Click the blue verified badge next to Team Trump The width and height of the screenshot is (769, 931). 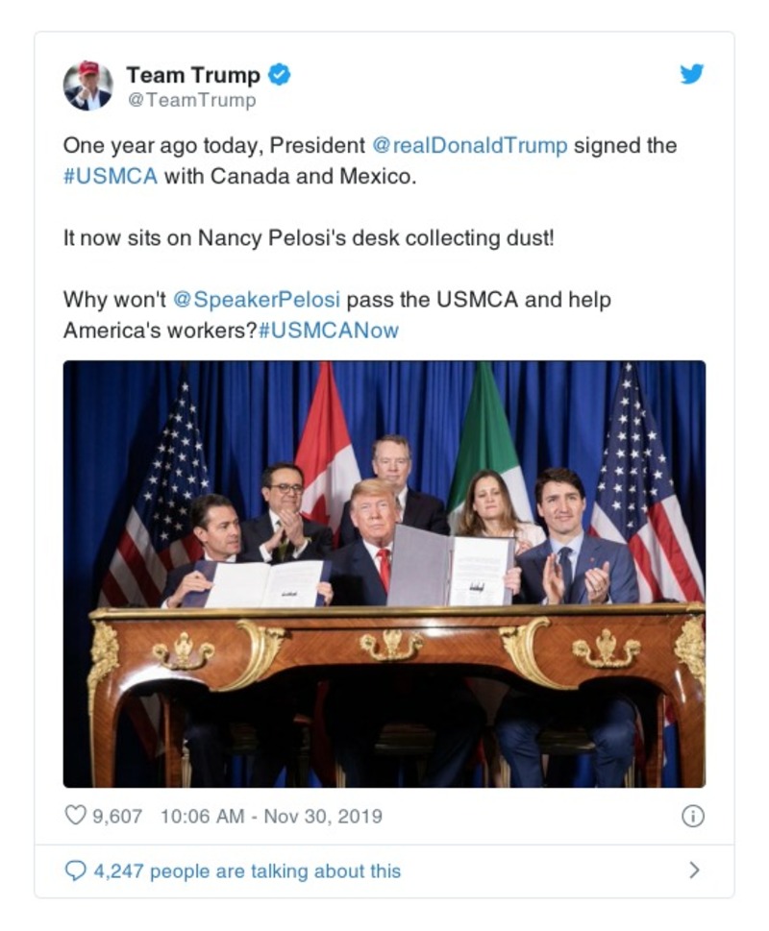(x=279, y=72)
